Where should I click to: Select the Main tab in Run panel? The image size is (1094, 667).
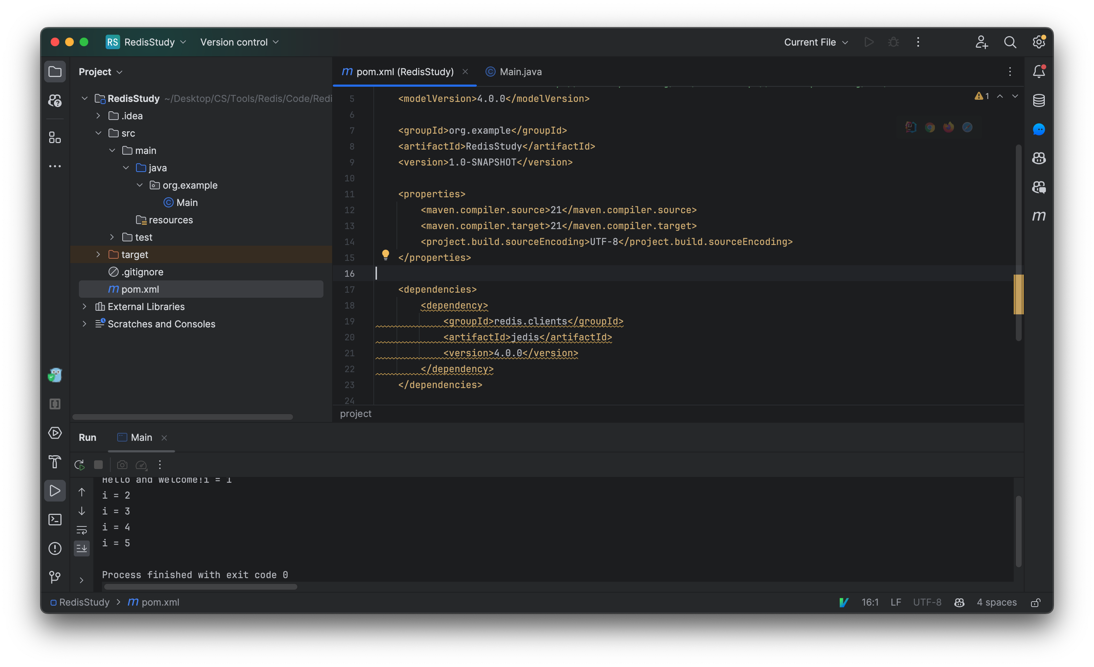(x=135, y=437)
